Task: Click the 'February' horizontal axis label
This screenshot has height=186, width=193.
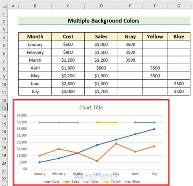Action: pos(59,174)
